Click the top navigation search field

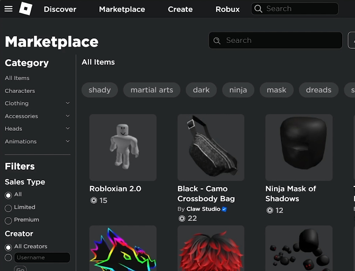click(x=295, y=8)
